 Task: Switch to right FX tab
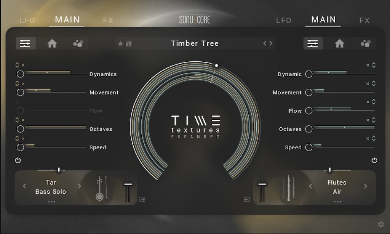(364, 21)
